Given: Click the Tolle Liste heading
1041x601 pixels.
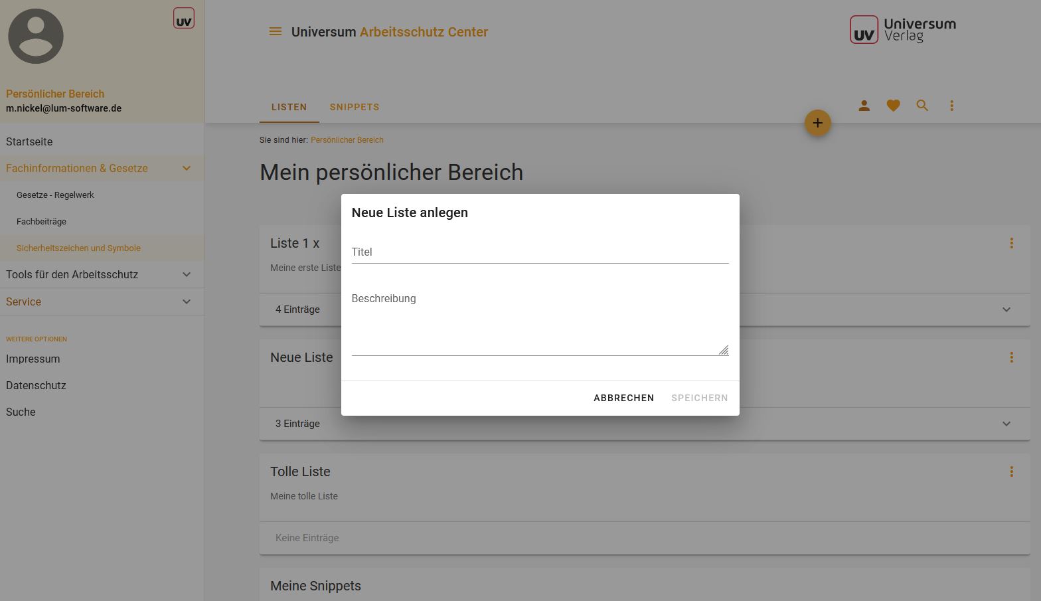Looking at the screenshot, I should 300,472.
